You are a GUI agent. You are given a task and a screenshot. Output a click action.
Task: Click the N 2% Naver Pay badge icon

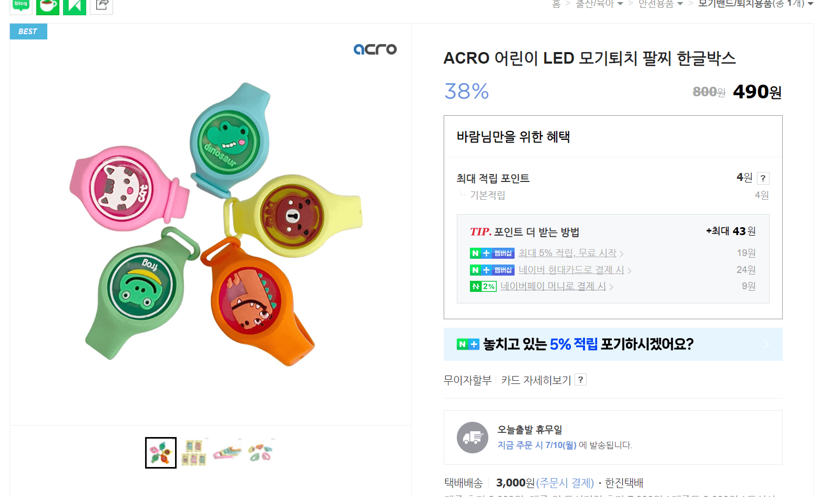tap(483, 286)
